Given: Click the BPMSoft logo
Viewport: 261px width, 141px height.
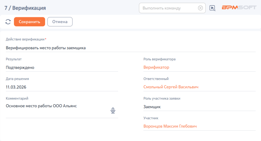Looking at the screenshot, I should click(239, 7).
